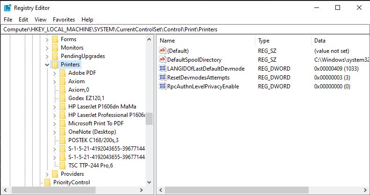Click the 0x00000000 (0) data cell

pyautogui.click(x=332, y=87)
